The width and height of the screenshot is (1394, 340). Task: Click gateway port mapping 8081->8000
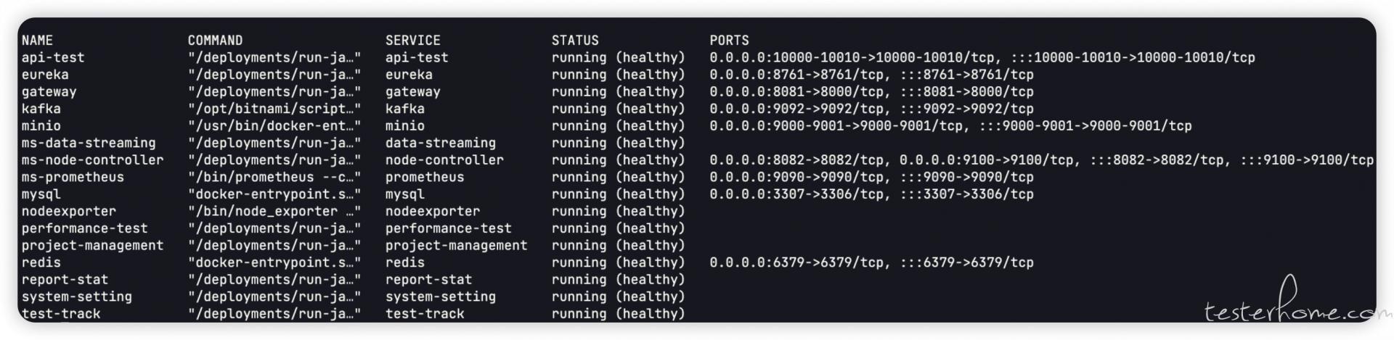click(x=871, y=92)
